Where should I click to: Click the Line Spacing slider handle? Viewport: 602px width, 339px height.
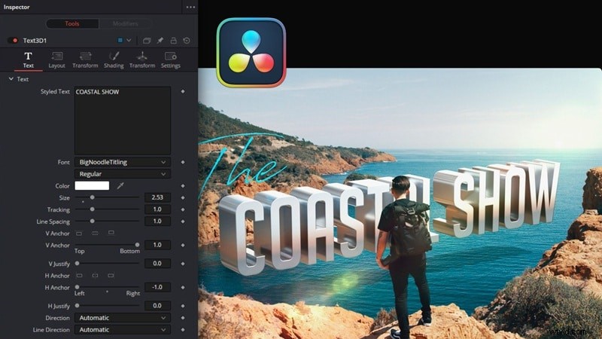coord(92,221)
